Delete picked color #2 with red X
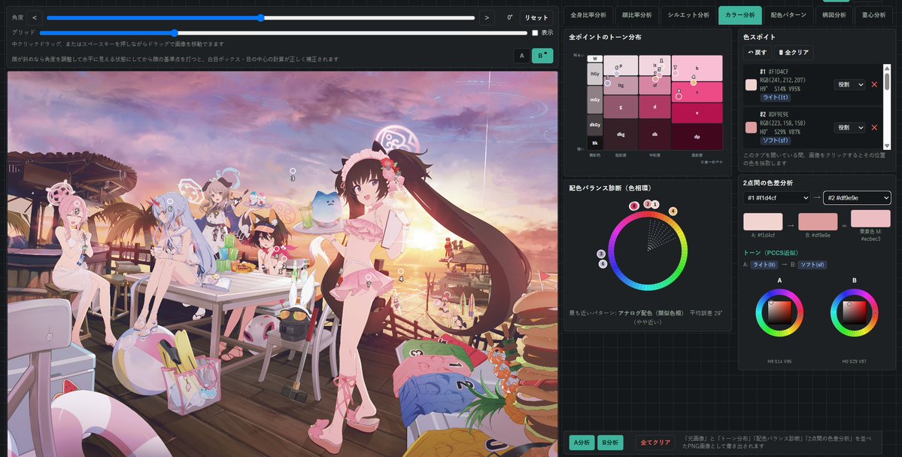 coord(874,127)
